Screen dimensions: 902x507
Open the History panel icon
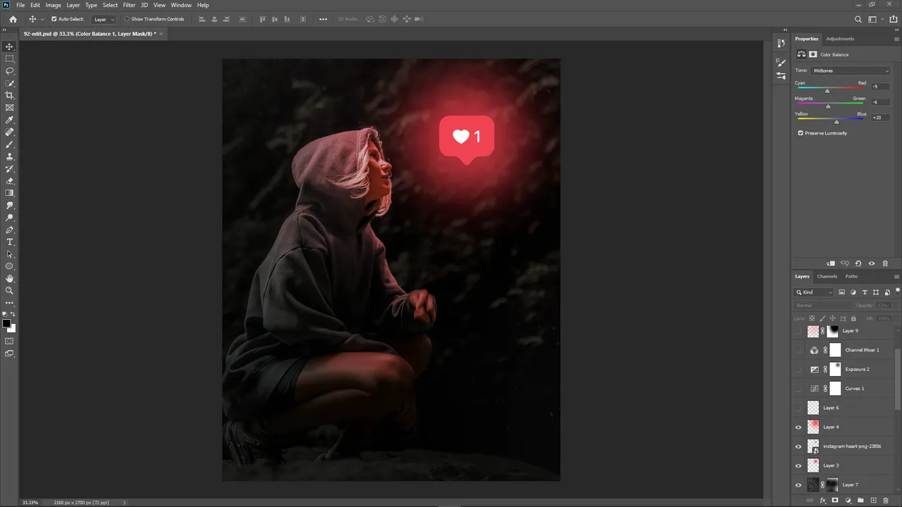[781, 44]
